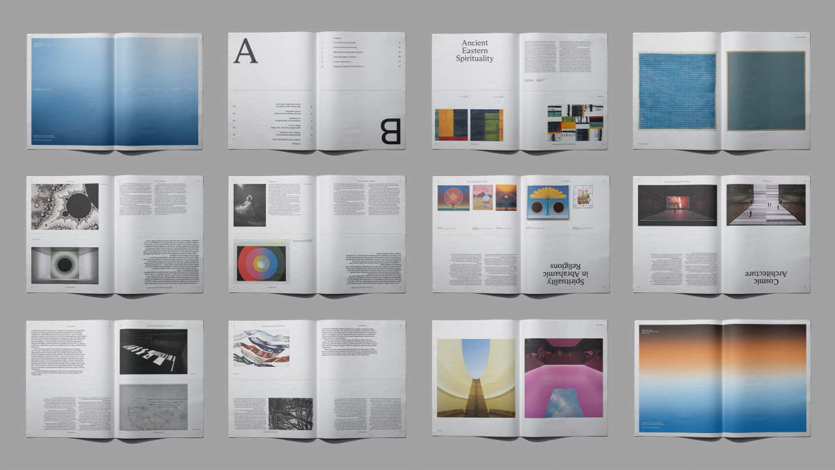This screenshot has height=470, width=835.
Task: Open the black-and-white fractal image
Action: pyautogui.click(x=65, y=207)
